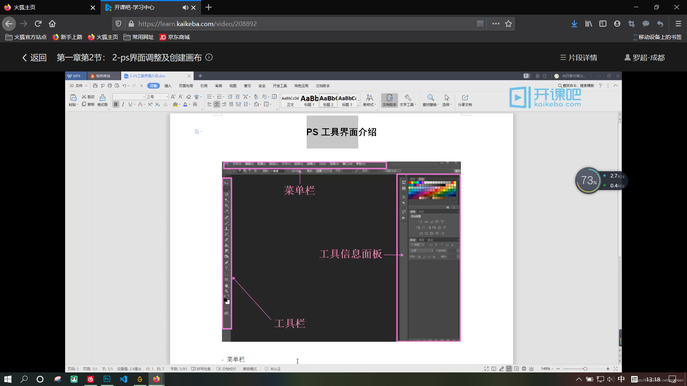Open the font size dropdown showing 三号
The image size is (687, 386).
point(167,97)
